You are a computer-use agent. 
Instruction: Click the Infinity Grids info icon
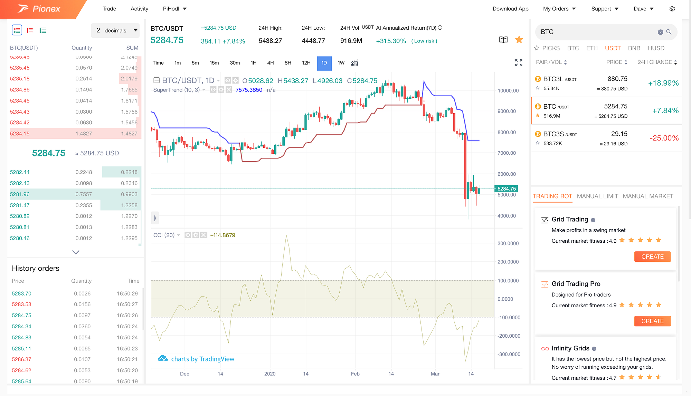click(x=594, y=349)
